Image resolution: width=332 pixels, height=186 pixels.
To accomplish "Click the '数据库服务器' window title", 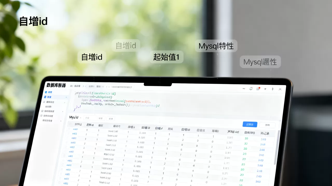I will pos(56,85).
